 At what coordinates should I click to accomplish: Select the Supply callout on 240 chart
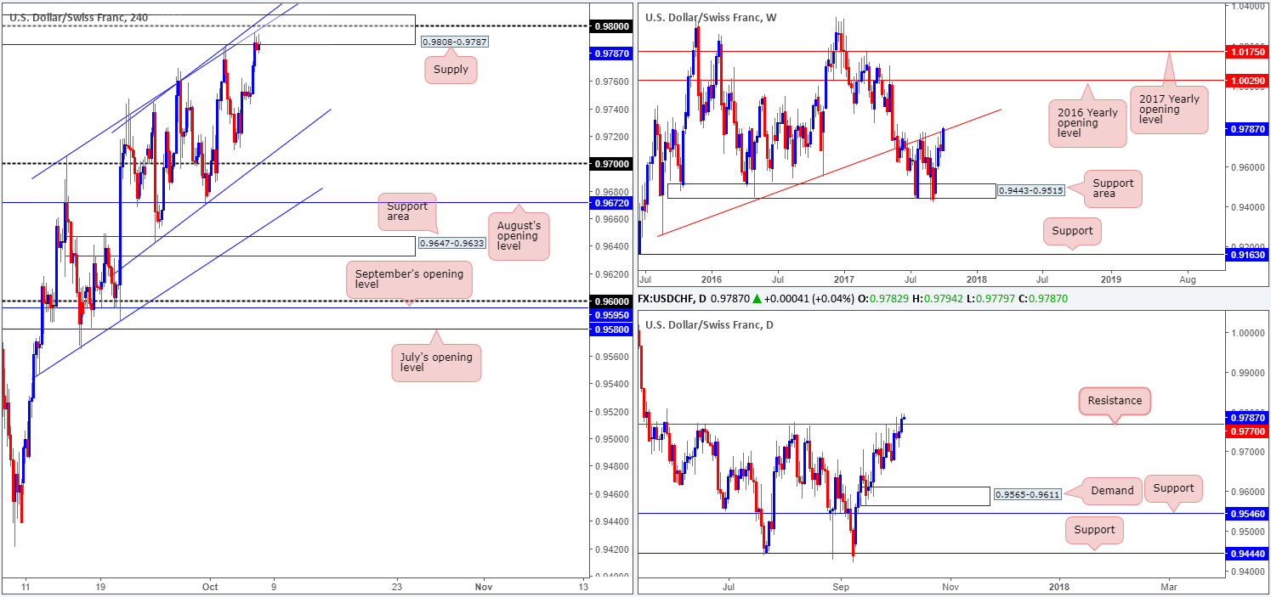[x=451, y=69]
